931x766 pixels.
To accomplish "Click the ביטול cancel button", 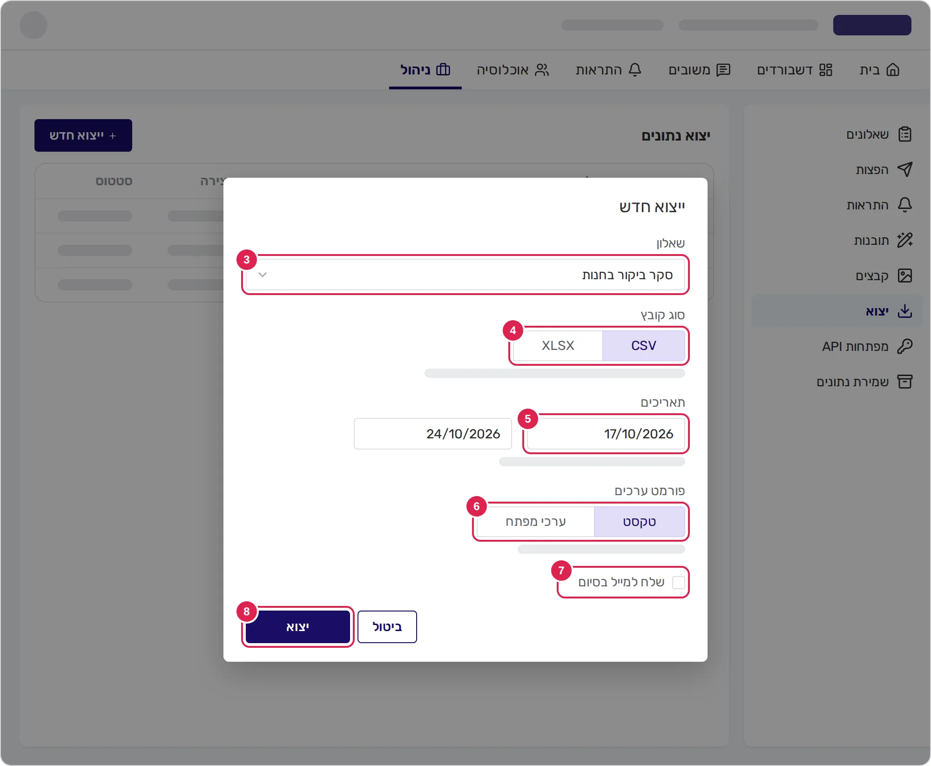I will tap(387, 627).
